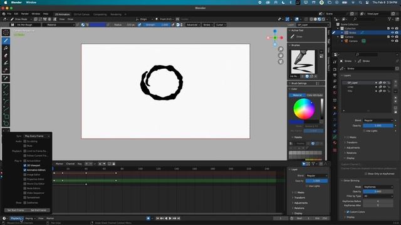This screenshot has height=225, width=401.
Task: Select the Cursor tool at top of toolbar
Action: 6,32
